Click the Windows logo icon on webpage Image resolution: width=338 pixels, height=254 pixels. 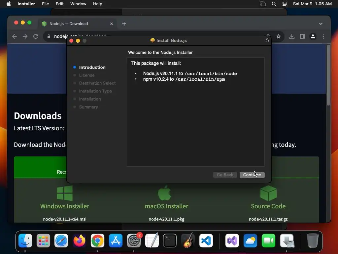pos(65,193)
